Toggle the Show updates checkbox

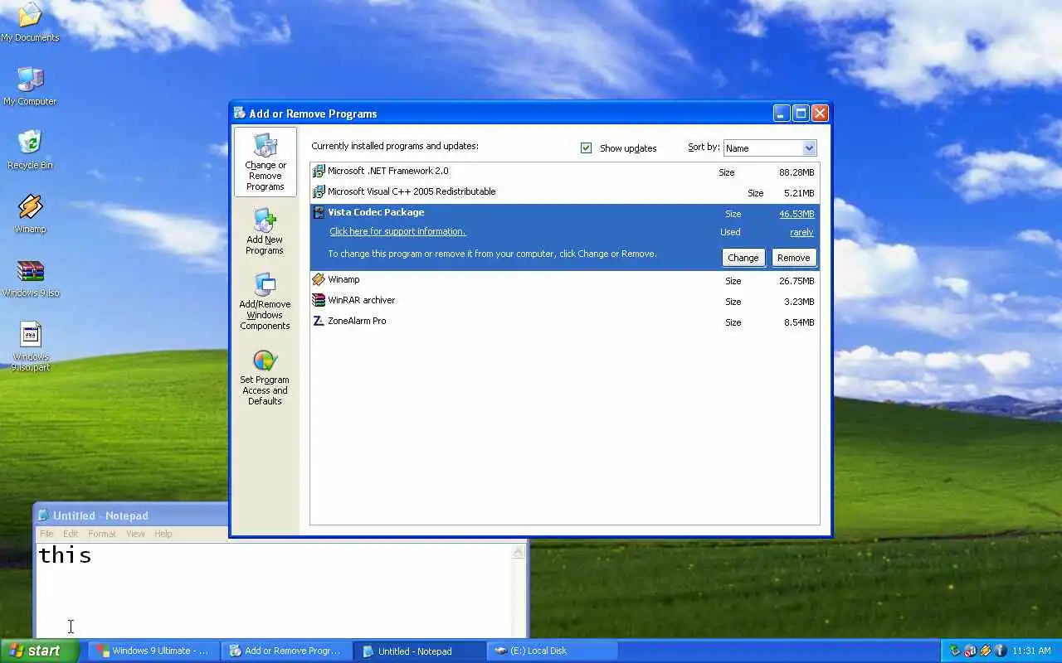point(587,148)
